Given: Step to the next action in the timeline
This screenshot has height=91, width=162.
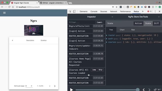Looking at the screenshot, I should 149,89.
